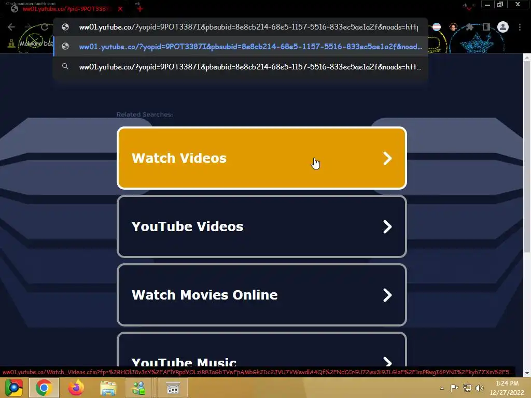Viewport: 531px width, 398px height.
Task: Launch Firefox from the taskbar
Action: 76,388
